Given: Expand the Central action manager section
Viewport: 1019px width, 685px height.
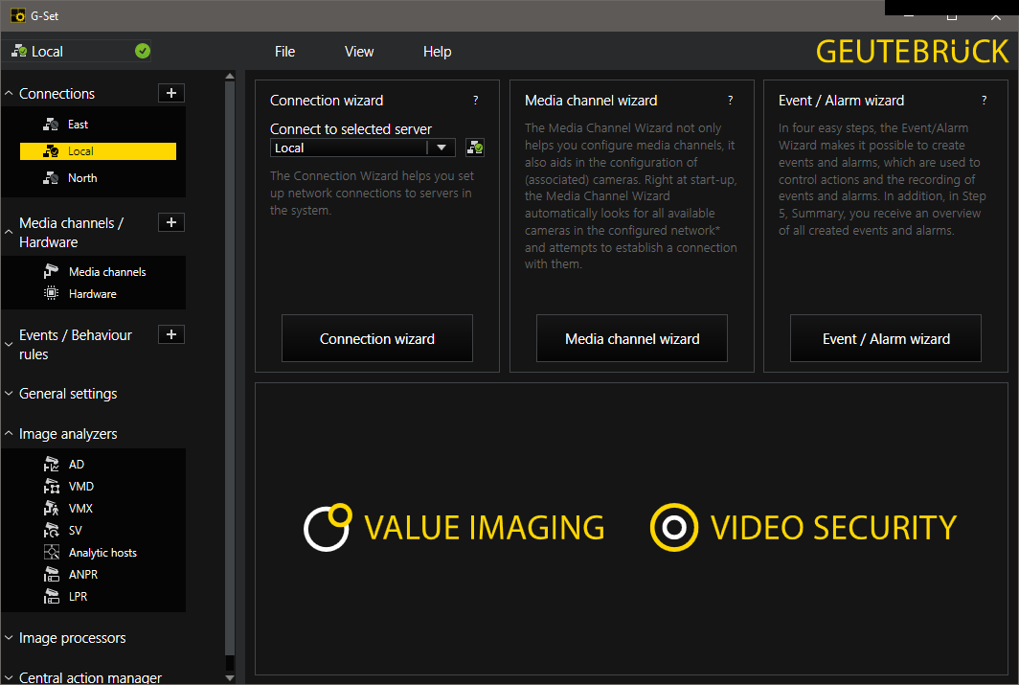Looking at the screenshot, I should 9,678.
